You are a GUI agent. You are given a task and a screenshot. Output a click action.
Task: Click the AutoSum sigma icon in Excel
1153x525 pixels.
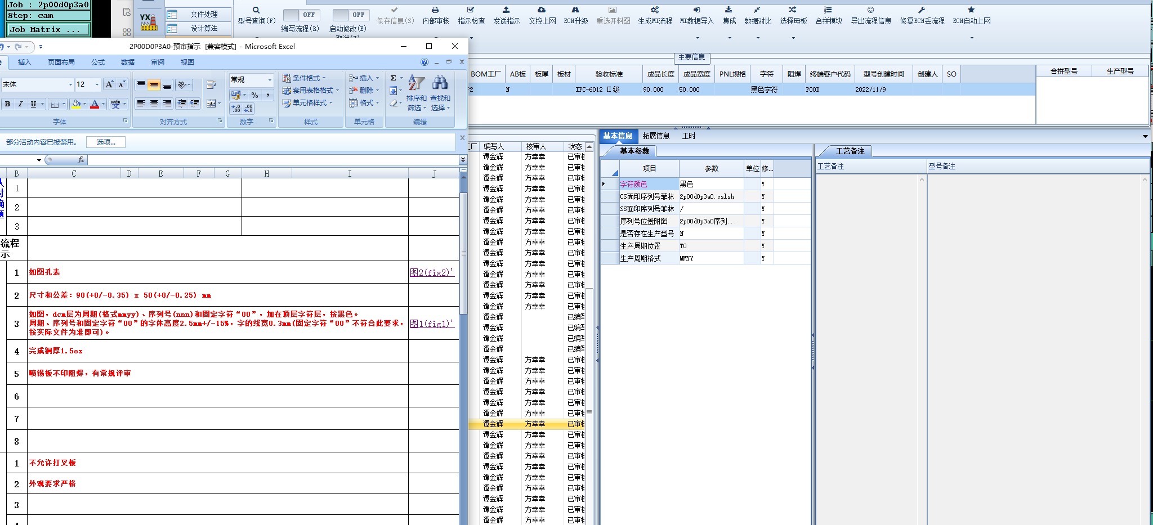[393, 78]
